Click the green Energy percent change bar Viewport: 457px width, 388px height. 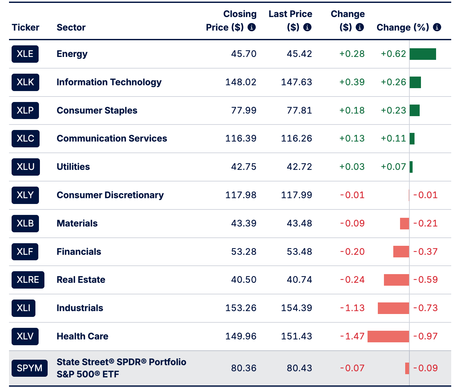click(423, 54)
